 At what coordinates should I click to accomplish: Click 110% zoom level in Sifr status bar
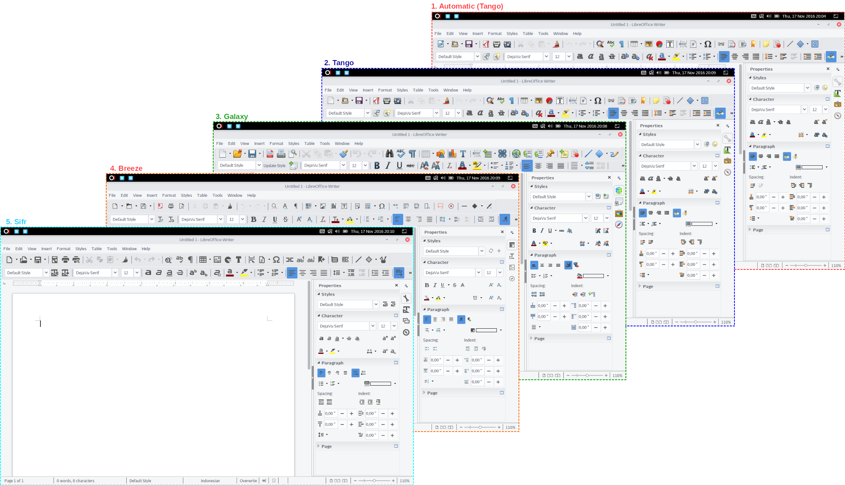(405, 481)
